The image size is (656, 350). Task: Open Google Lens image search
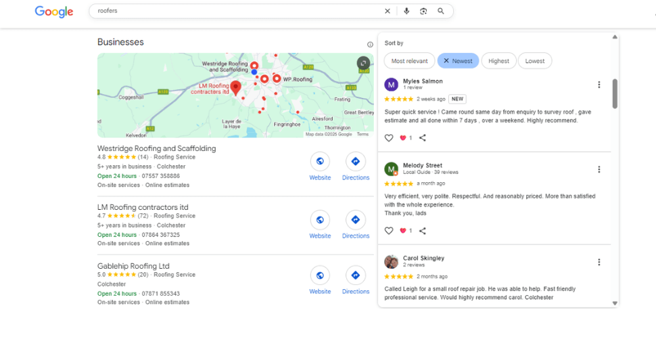[423, 12]
